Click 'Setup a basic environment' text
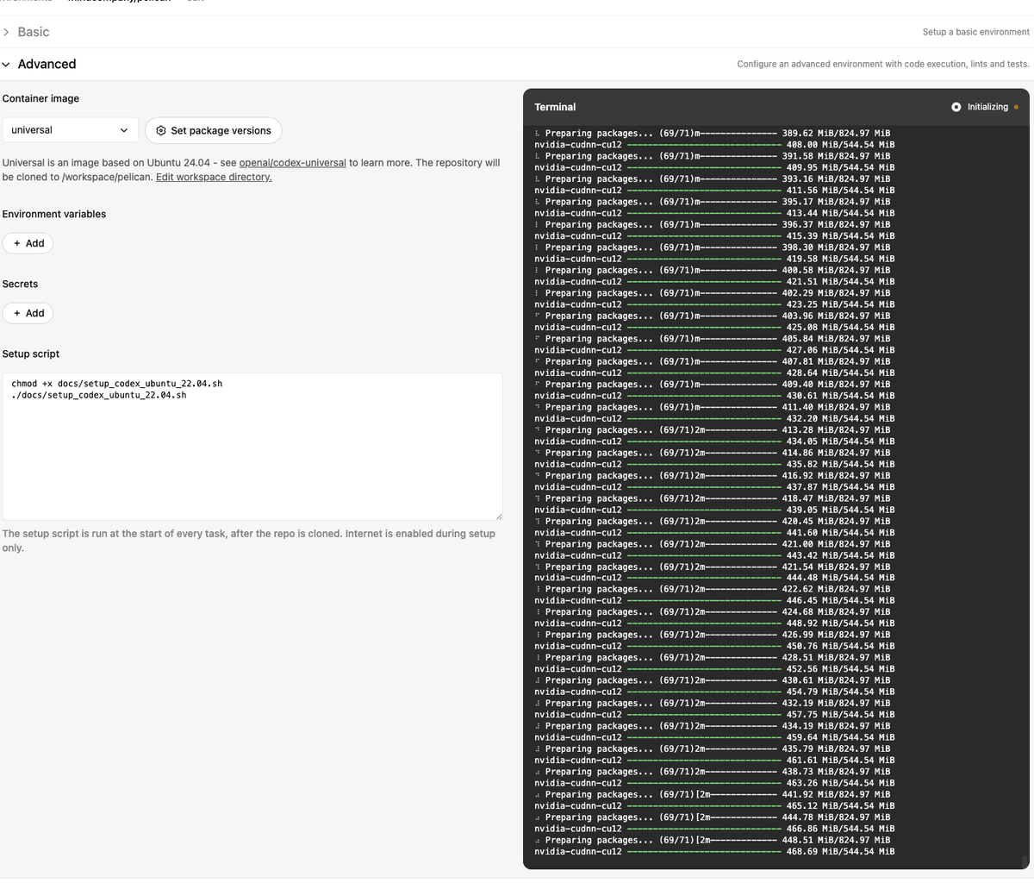1034x883 pixels. click(x=976, y=32)
